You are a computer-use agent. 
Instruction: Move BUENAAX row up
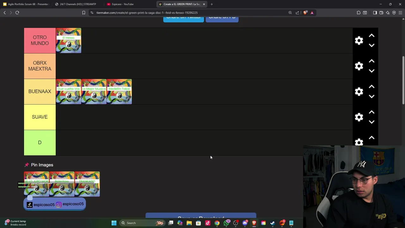click(371, 87)
